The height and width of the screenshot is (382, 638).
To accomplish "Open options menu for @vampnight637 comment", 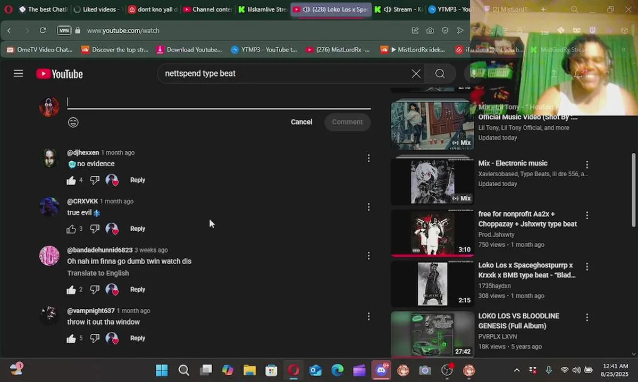I will 368,317.
